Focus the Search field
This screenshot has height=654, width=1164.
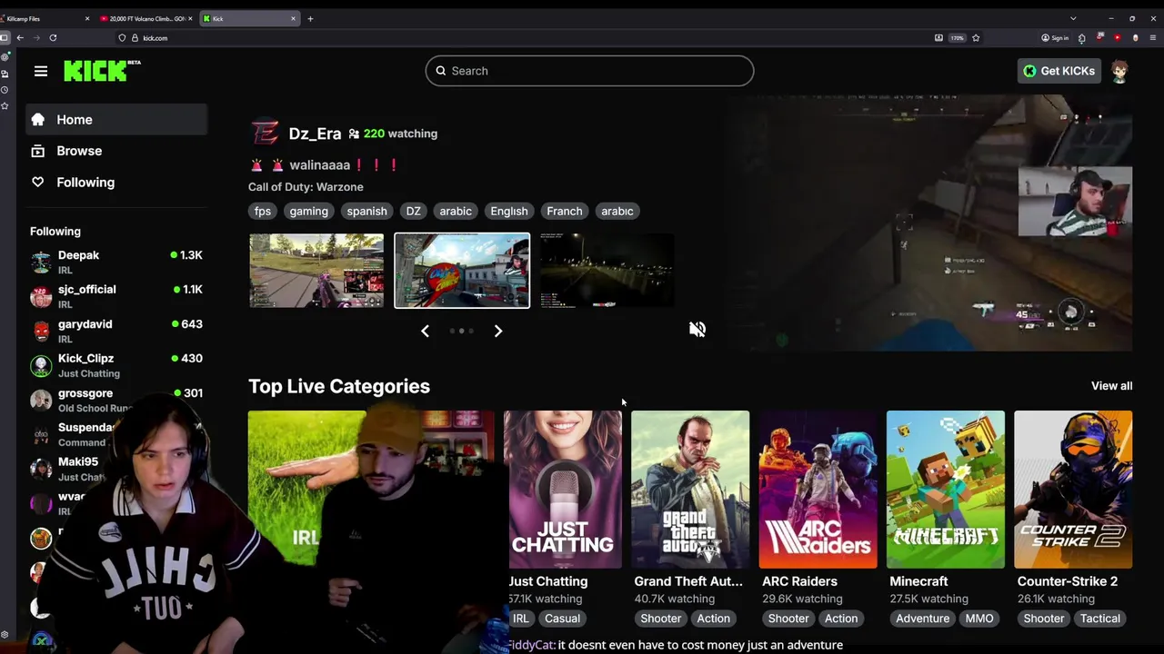(x=589, y=71)
